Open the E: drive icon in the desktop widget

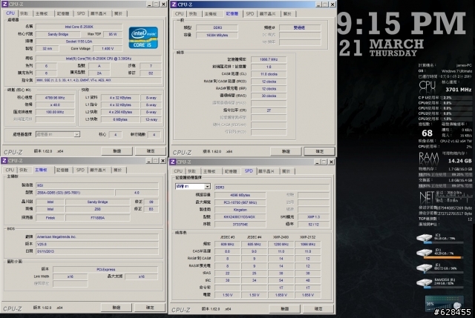pyautogui.click(x=424, y=268)
